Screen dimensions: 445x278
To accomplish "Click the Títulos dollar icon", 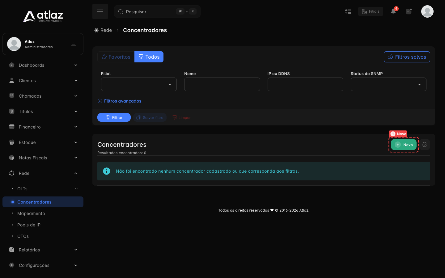I will coord(12,111).
